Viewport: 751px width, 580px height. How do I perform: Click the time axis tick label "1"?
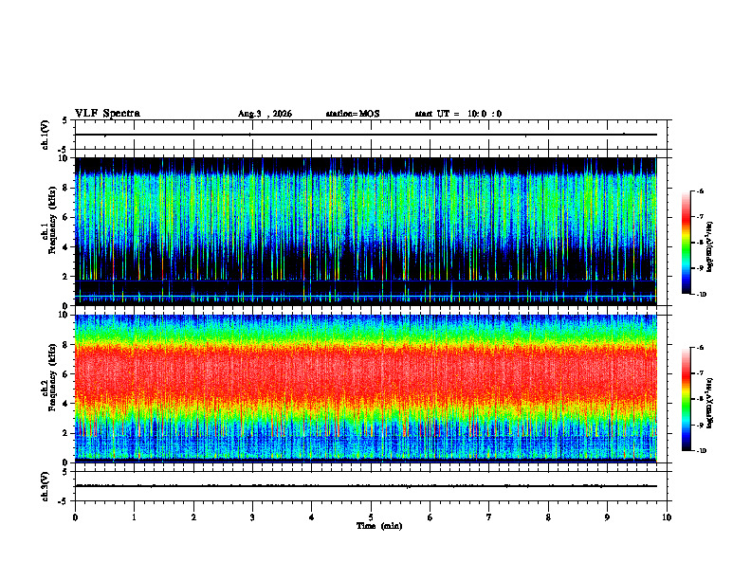[x=134, y=517]
